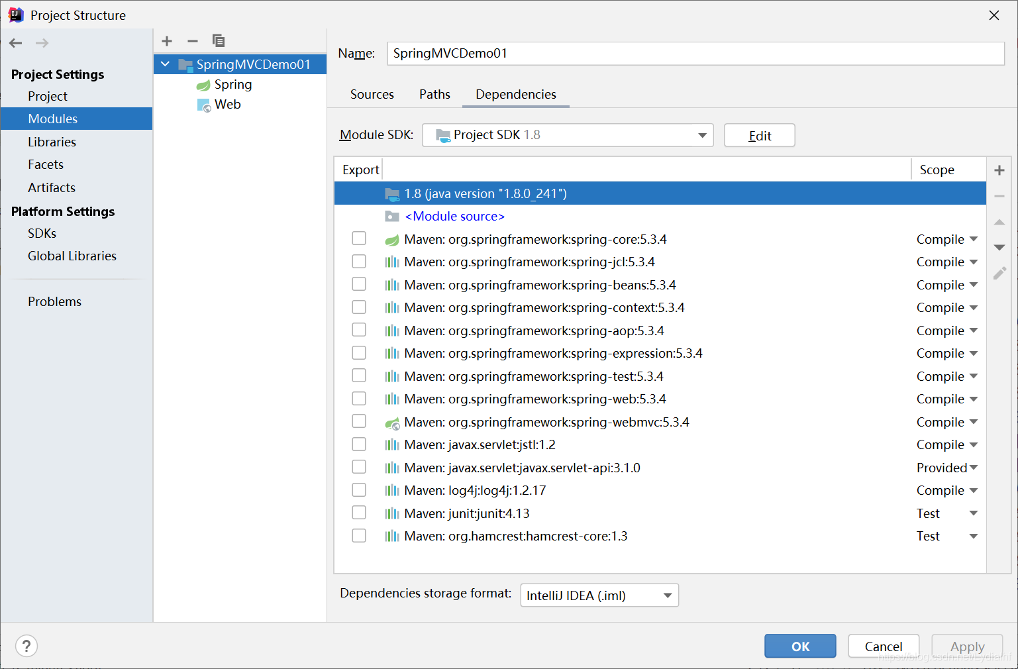Screen dimensions: 1018x669
Task: Click the junit library bars icon
Action: tap(392, 514)
